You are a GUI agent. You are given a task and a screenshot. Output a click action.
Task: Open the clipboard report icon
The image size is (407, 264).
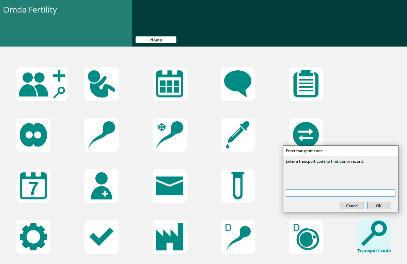point(306,84)
